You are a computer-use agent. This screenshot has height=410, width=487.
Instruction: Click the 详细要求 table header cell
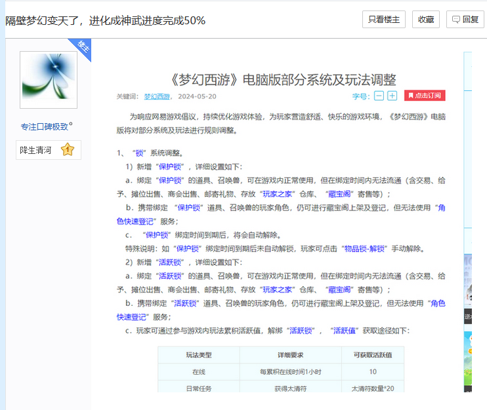[290, 355]
